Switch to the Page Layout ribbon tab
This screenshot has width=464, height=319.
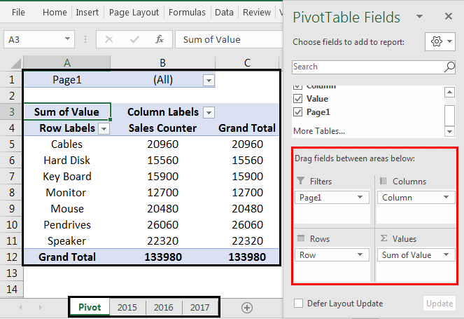click(x=134, y=13)
